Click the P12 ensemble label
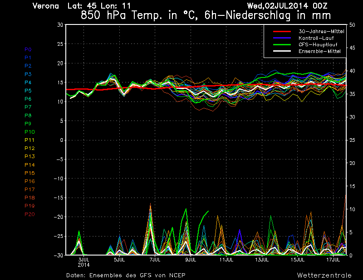Image resolution: width=363 pixels, height=280 pixels. 29,148
